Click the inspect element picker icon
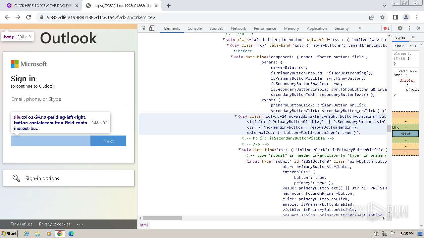Viewport: 424px width, 238px height. [x=143, y=28]
